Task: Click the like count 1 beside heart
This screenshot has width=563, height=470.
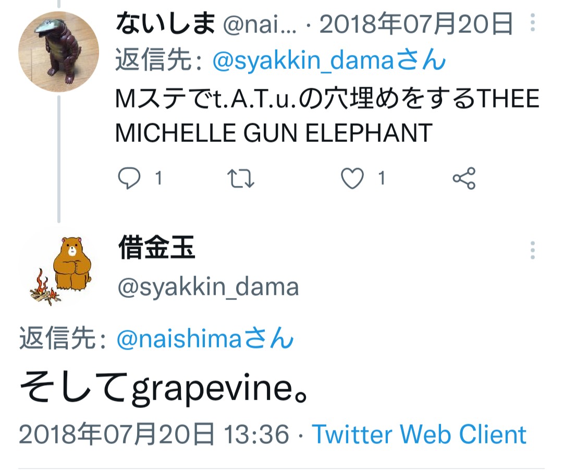Action: (382, 178)
